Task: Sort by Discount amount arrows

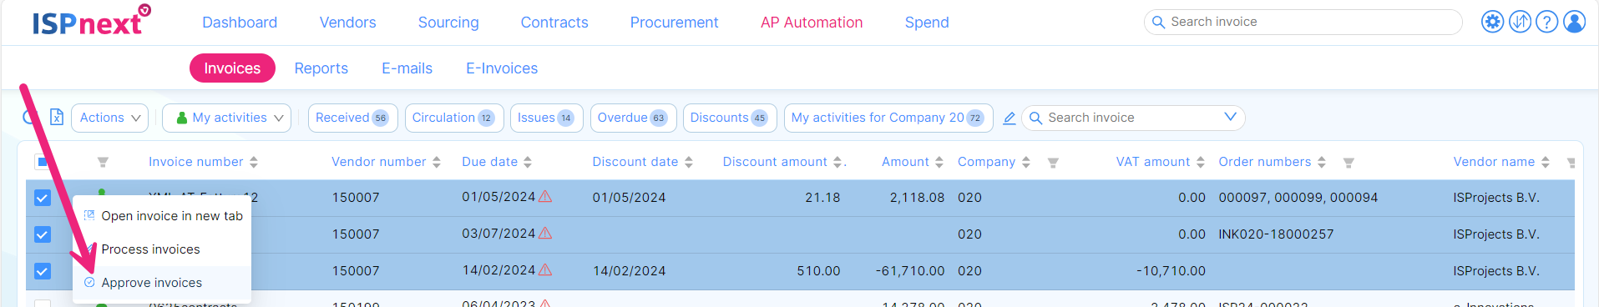Action: [x=837, y=162]
